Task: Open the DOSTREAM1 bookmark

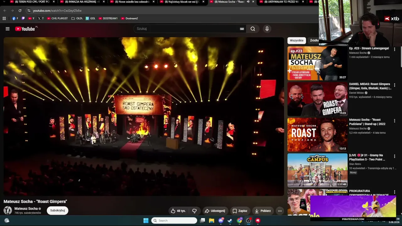Action: click(x=108, y=19)
